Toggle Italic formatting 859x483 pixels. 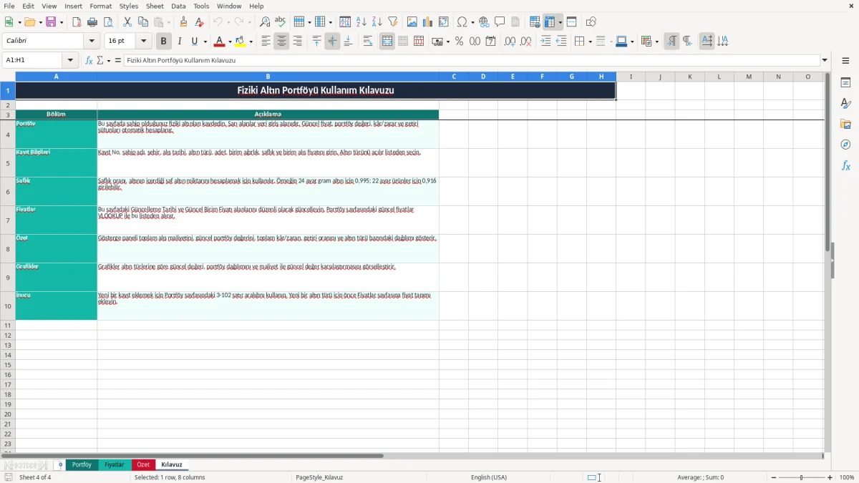(179, 42)
